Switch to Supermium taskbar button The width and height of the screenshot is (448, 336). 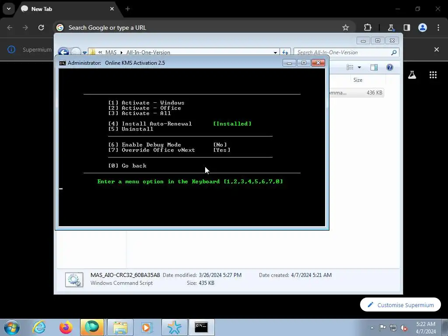click(x=92, y=327)
